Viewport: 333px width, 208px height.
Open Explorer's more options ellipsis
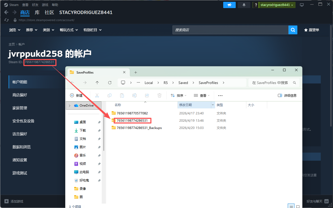point(220,95)
